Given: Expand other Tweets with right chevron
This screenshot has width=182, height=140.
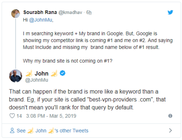Looking at the screenshot, I should point(171,130).
